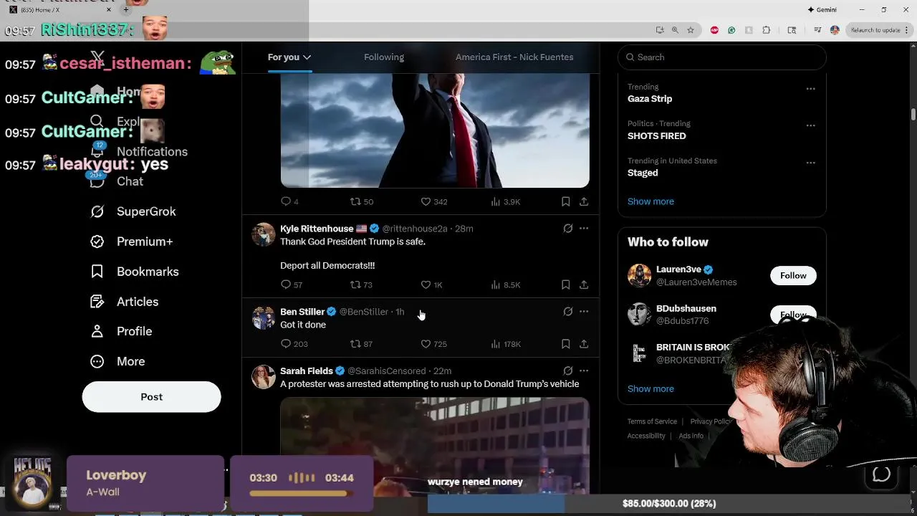Like Ben Stiller's post
Viewport: 917px width, 516px height.
pos(426,344)
